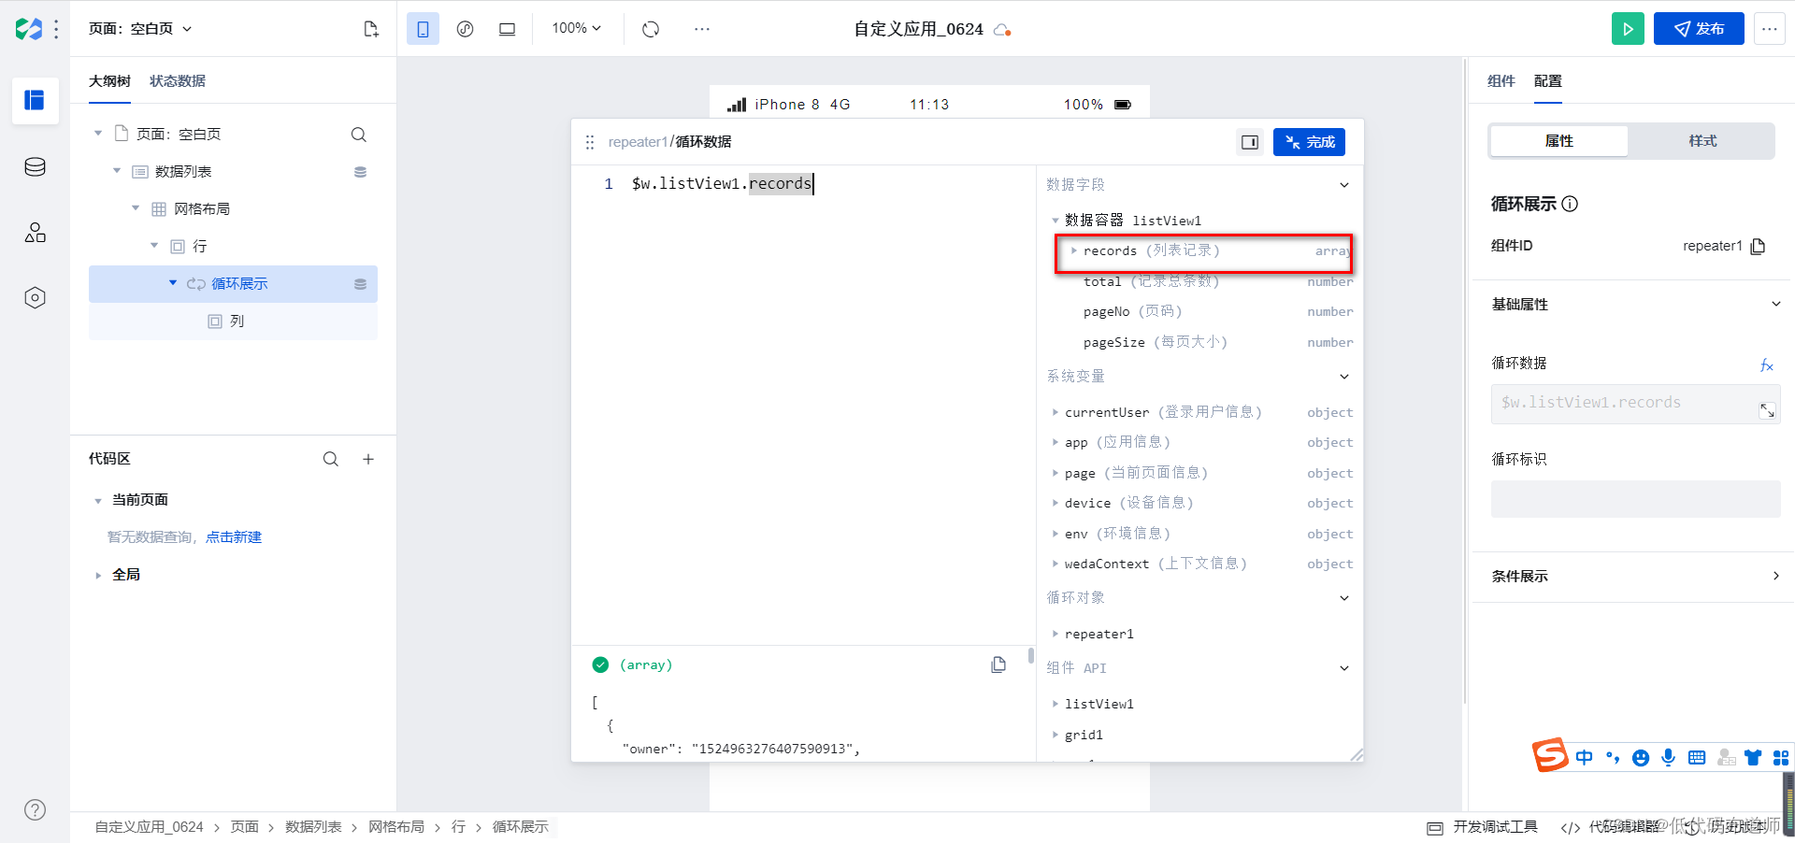Collapse the 基础属性 section
The height and width of the screenshot is (843, 1795).
[x=1775, y=304]
